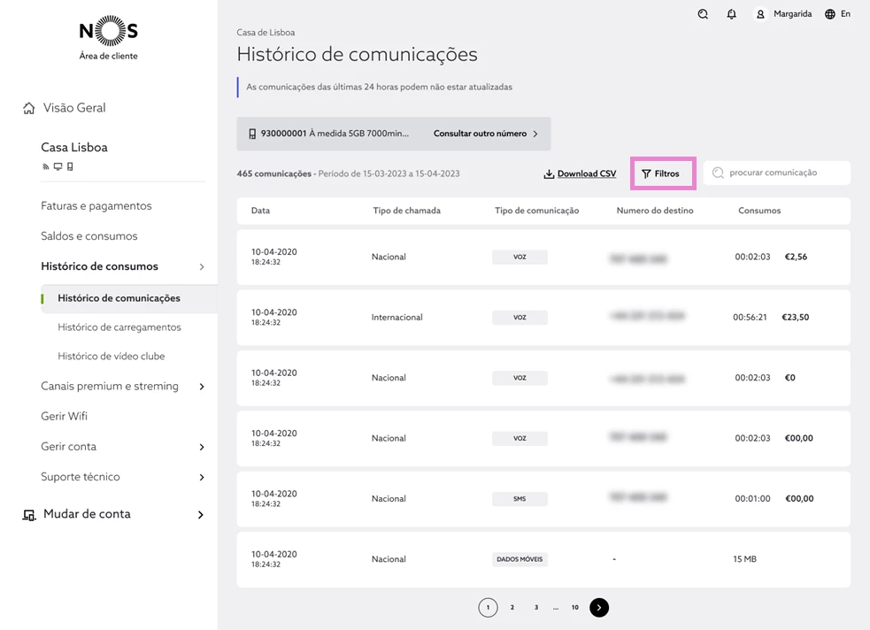This screenshot has width=870, height=630.
Task: Select Histórico de carregamentos
Action: [x=119, y=327]
